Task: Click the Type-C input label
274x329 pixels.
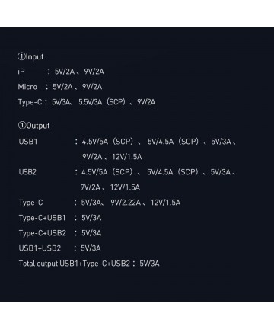Action: click(30, 102)
